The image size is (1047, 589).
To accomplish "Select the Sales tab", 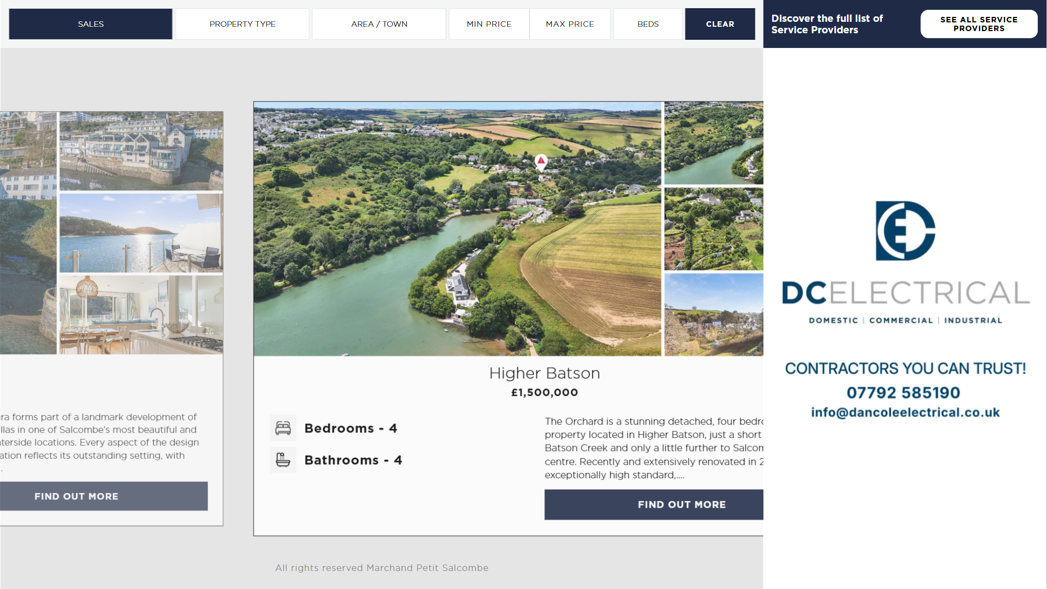I will point(91,24).
